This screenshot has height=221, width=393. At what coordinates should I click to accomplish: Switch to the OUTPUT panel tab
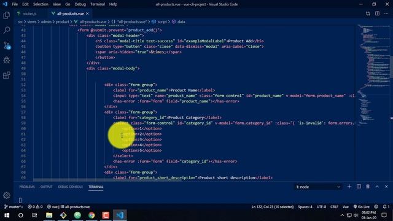pyautogui.click(x=47, y=187)
